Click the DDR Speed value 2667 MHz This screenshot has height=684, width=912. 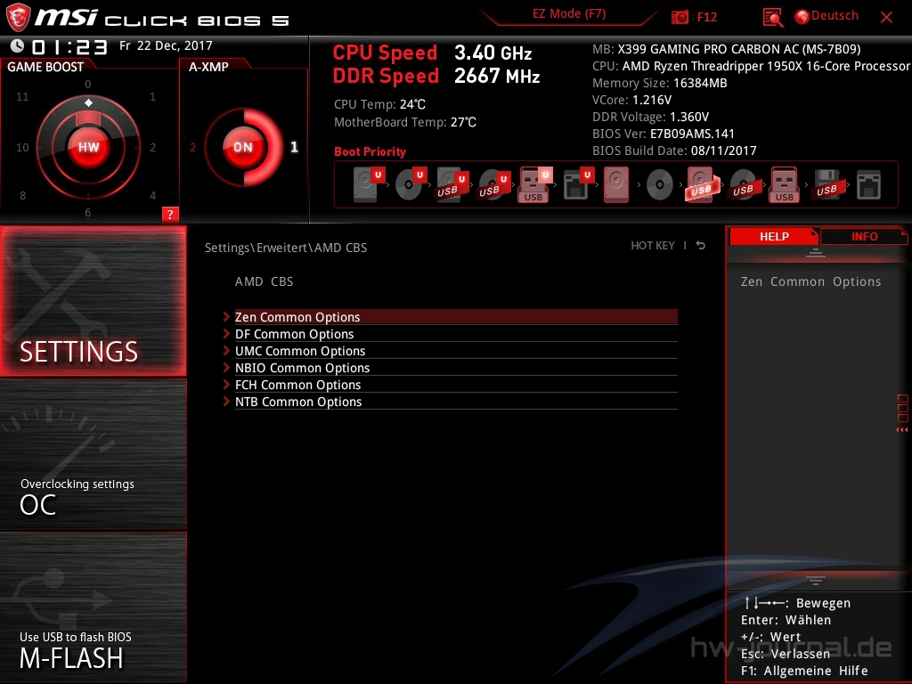[x=497, y=77]
